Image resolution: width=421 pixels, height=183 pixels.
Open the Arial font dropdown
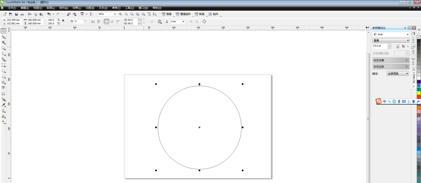(x=408, y=34)
